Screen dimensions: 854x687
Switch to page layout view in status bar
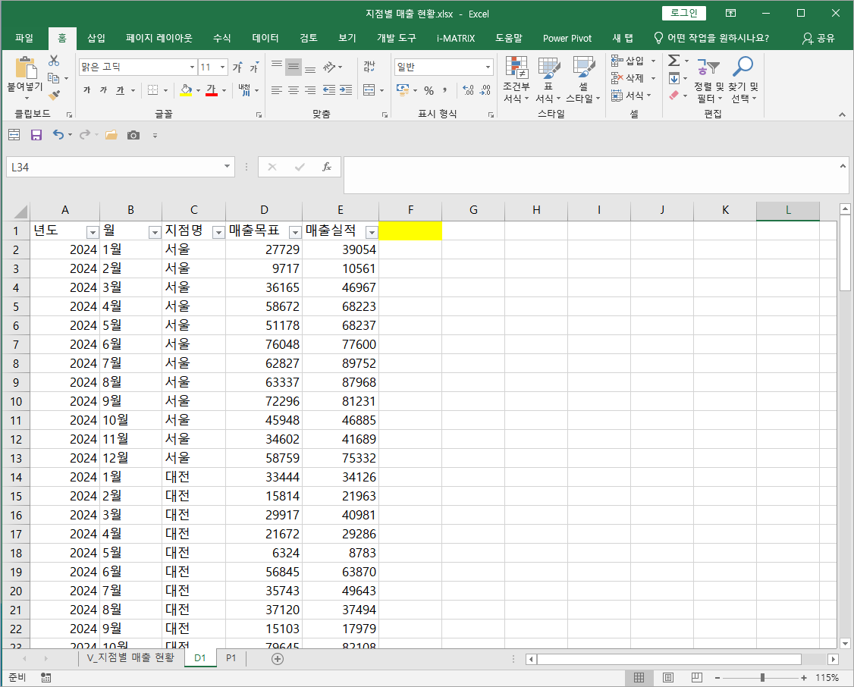tap(668, 677)
